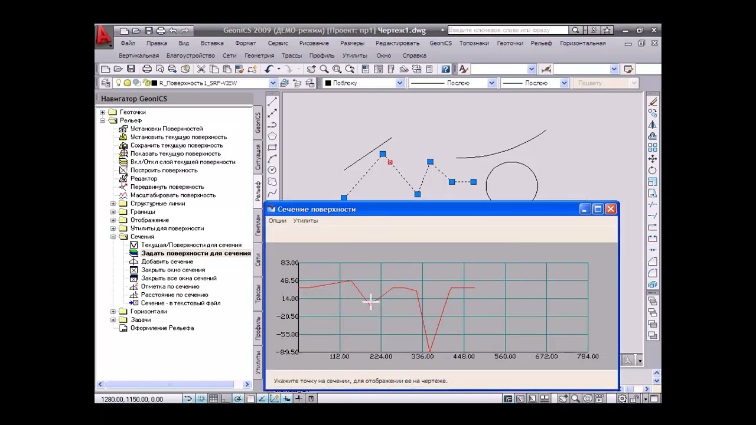756x425 pixels.
Task: Collapse the 'Рельеф' tree node
Action: pyautogui.click(x=102, y=120)
